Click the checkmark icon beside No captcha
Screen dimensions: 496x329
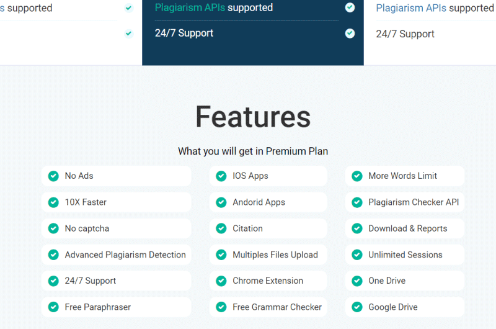pos(53,228)
